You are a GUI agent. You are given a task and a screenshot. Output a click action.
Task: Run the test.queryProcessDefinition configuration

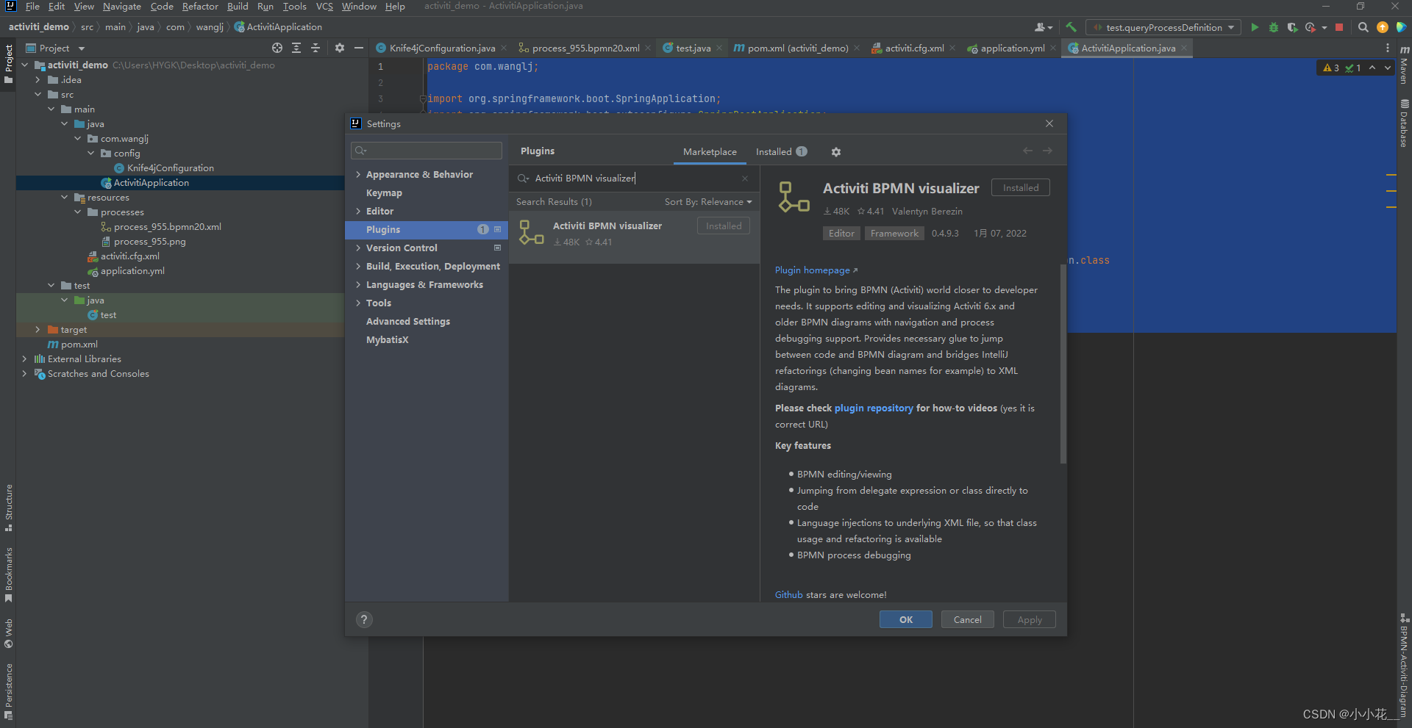[x=1255, y=27]
